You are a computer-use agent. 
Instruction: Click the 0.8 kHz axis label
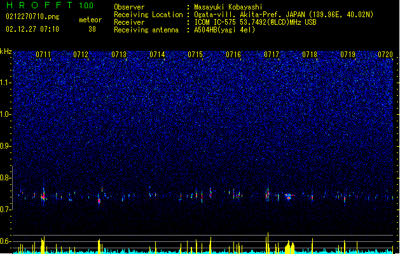pyautogui.click(x=5, y=178)
